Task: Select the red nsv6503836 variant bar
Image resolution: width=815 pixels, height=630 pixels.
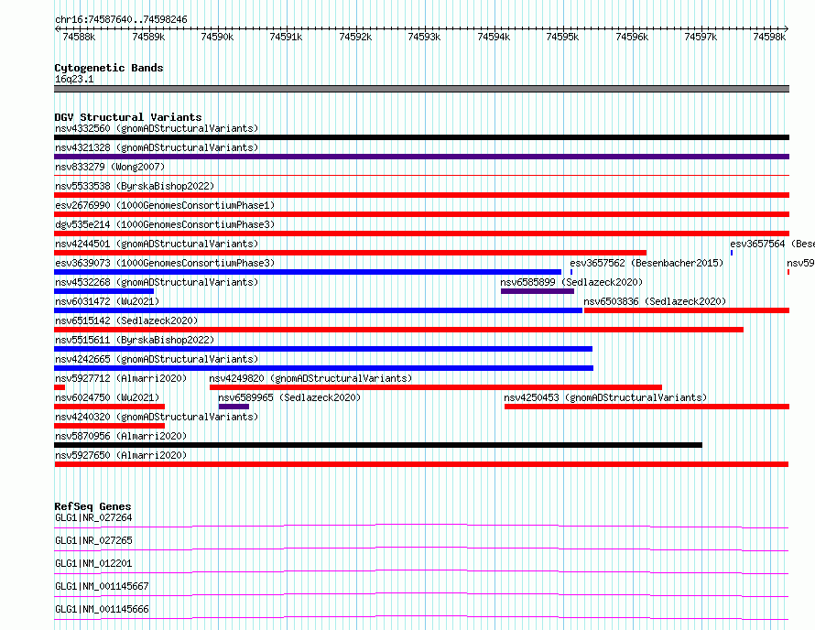Action: pyautogui.click(x=687, y=310)
